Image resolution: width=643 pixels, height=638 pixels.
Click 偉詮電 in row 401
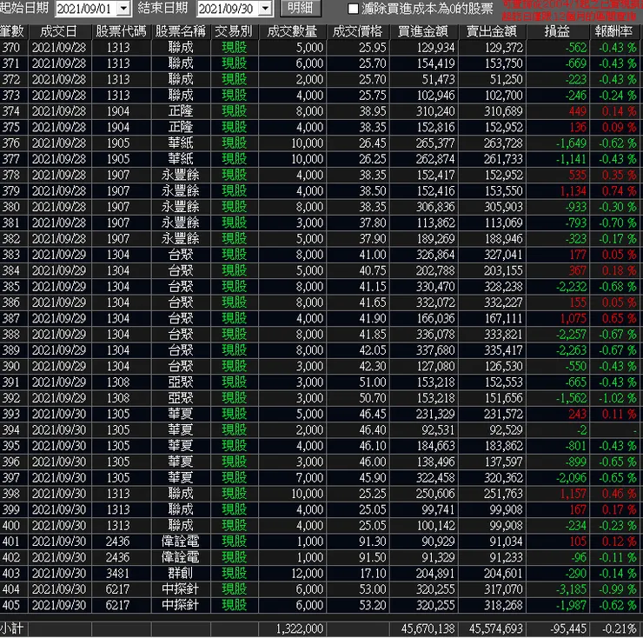(x=181, y=542)
